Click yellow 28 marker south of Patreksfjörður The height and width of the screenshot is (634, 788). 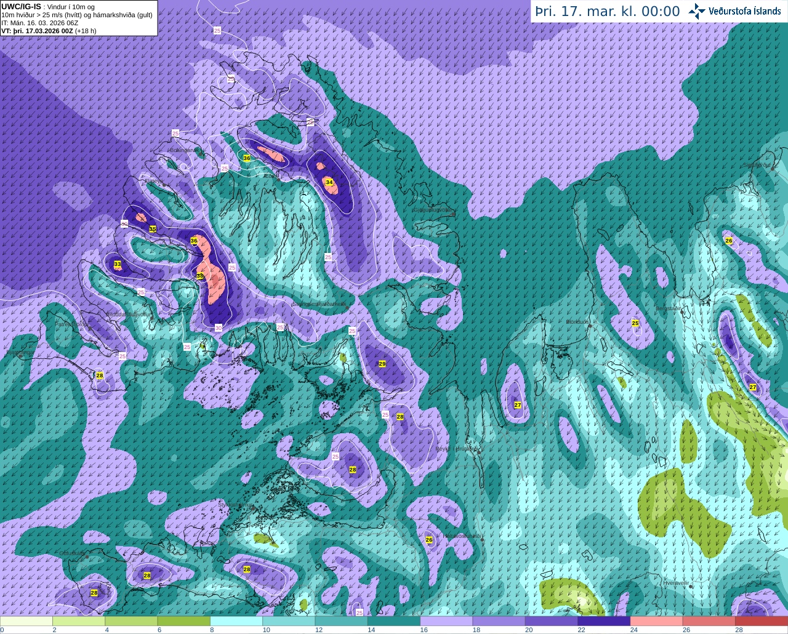pyautogui.click(x=100, y=375)
